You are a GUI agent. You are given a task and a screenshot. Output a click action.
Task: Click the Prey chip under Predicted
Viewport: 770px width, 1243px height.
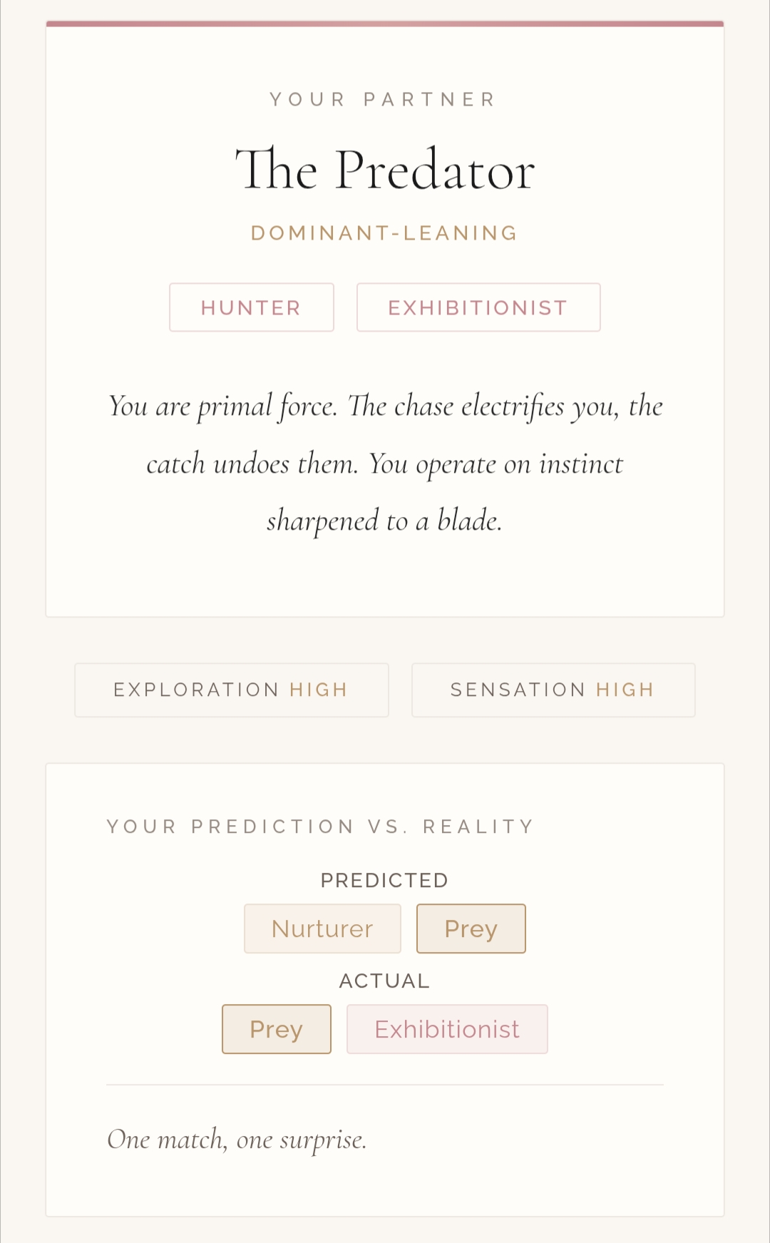pyautogui.click(x=471, y=929)
